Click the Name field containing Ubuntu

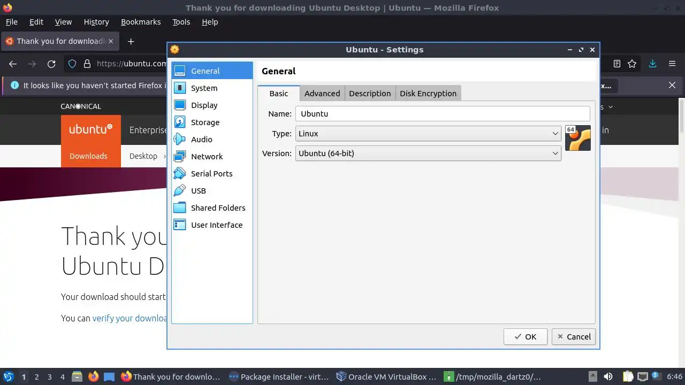[x=443, y=113]
